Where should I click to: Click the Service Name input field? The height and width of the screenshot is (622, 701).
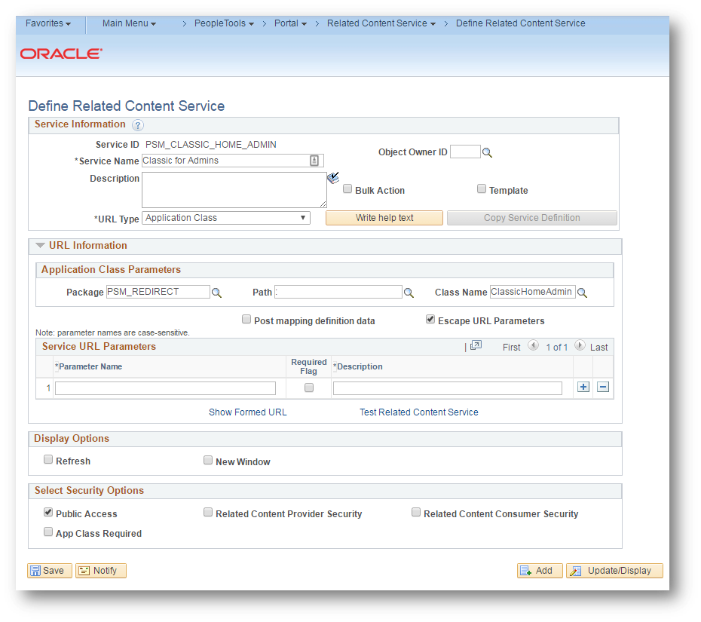225,161
